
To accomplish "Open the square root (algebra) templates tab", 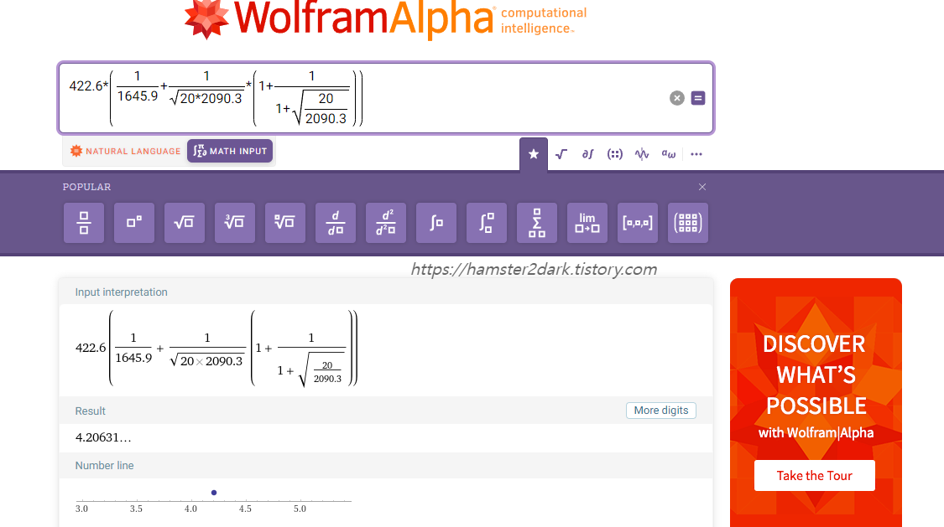I will [x=561, y=154].
